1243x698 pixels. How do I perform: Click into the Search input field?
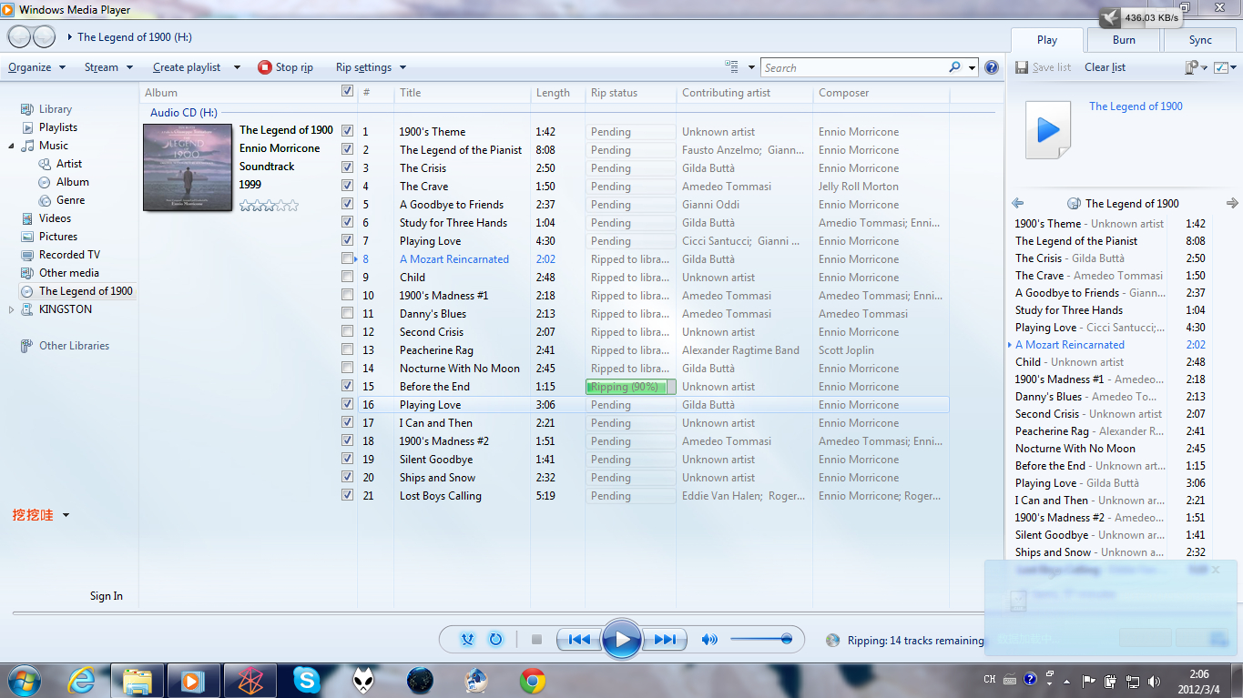pyautogui.click(x=853, y=67)
